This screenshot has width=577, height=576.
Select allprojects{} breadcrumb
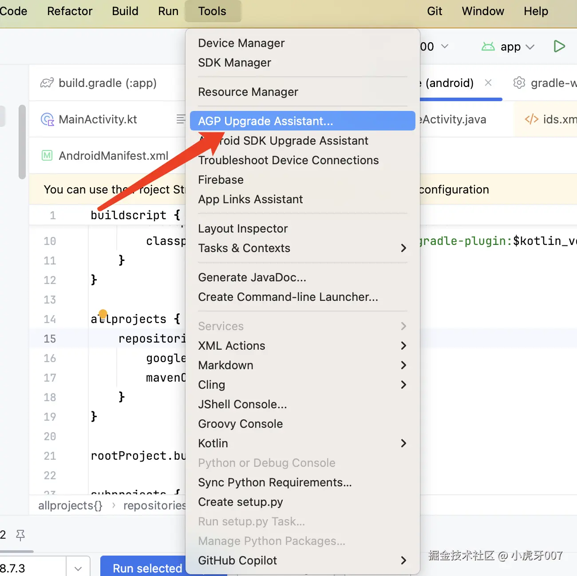coord(70,505)
